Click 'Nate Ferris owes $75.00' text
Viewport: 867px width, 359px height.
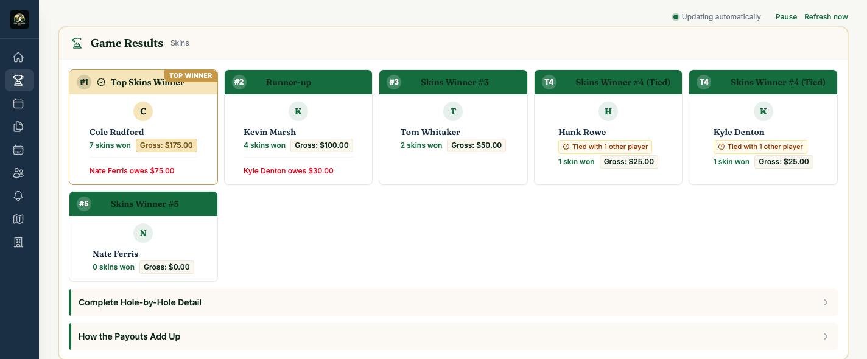(x=132, y=171)
